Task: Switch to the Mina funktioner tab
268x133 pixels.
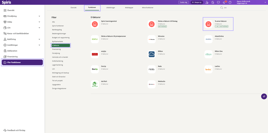Action: click(148, 8)
